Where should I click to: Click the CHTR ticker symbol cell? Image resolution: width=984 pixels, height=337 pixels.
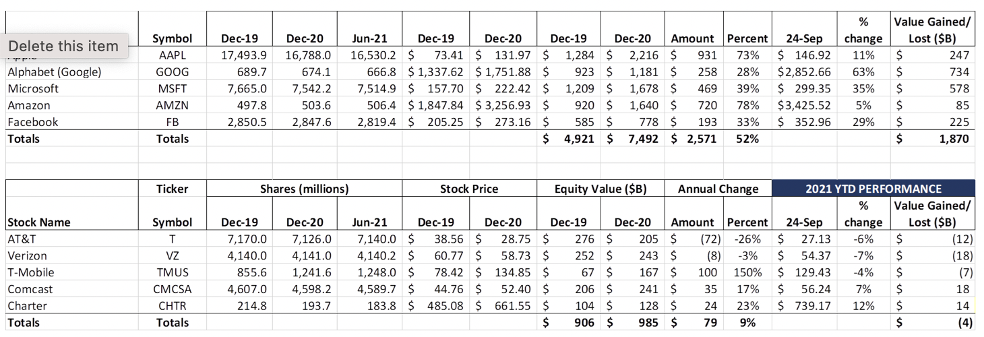pyautogui.click(x=173, y=306)
